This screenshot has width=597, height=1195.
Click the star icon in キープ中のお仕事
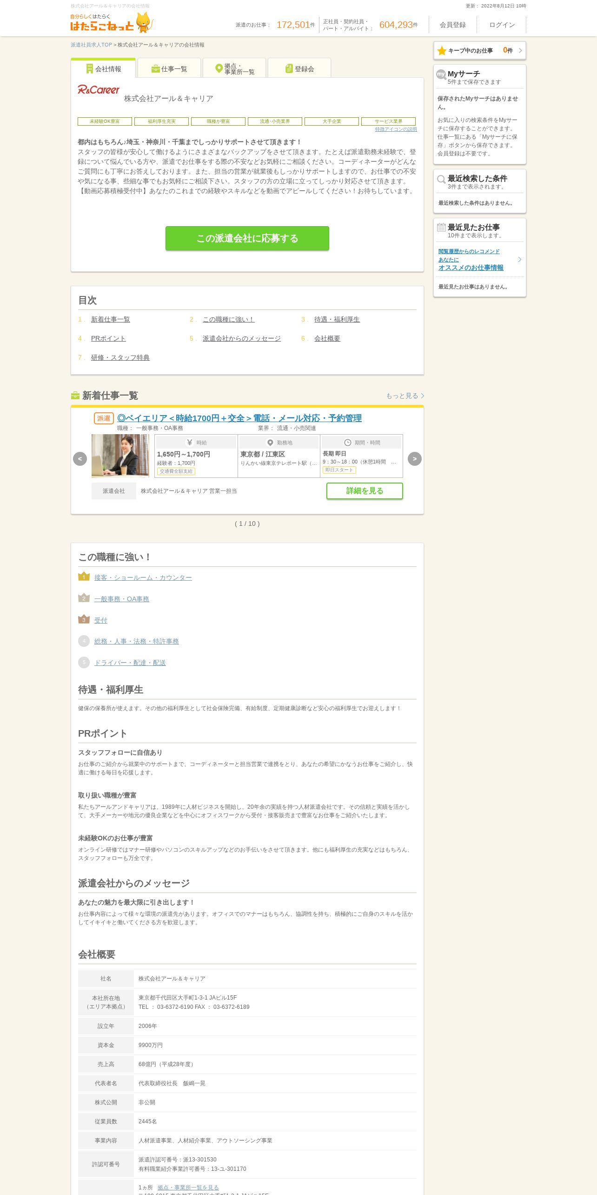point(442,51)
